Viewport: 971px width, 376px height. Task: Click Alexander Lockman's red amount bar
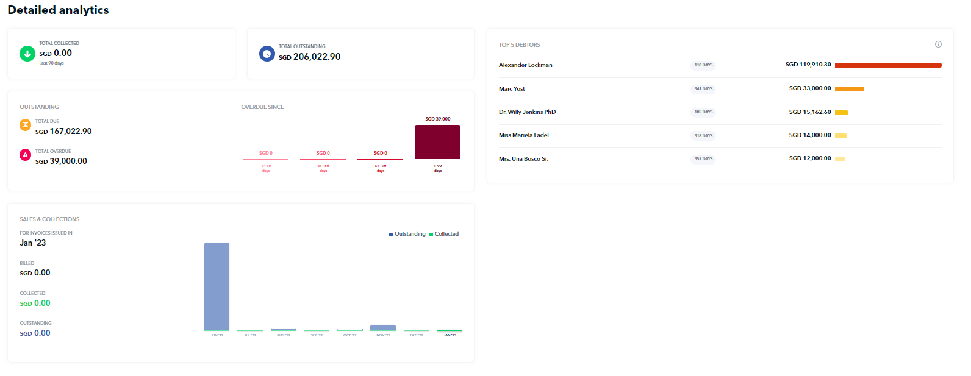click(x=887, y=65)
